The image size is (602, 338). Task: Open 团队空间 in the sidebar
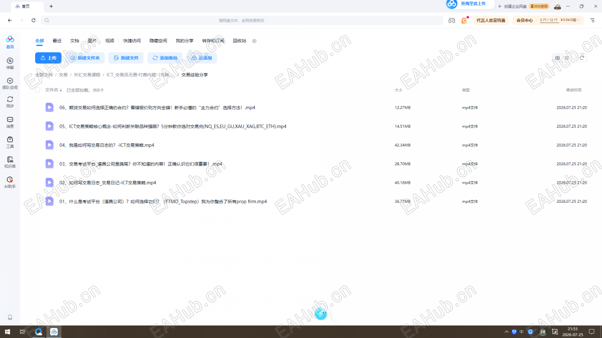point(10,83)
